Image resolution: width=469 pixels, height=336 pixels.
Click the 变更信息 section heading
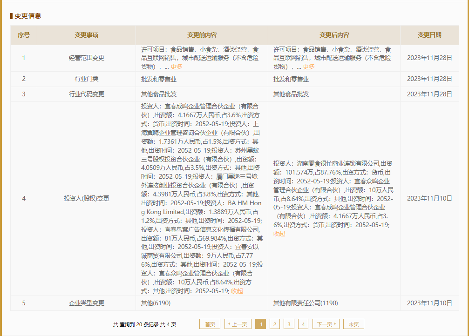click(28, 16)
